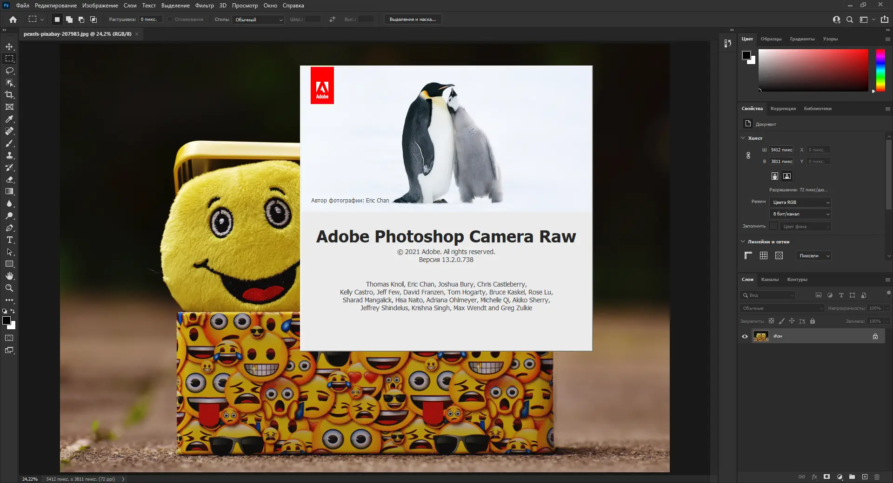Image resolution: width=893 pixels, height=483 pixels.
Task: Select the Move tool
Action: [9, 46]
